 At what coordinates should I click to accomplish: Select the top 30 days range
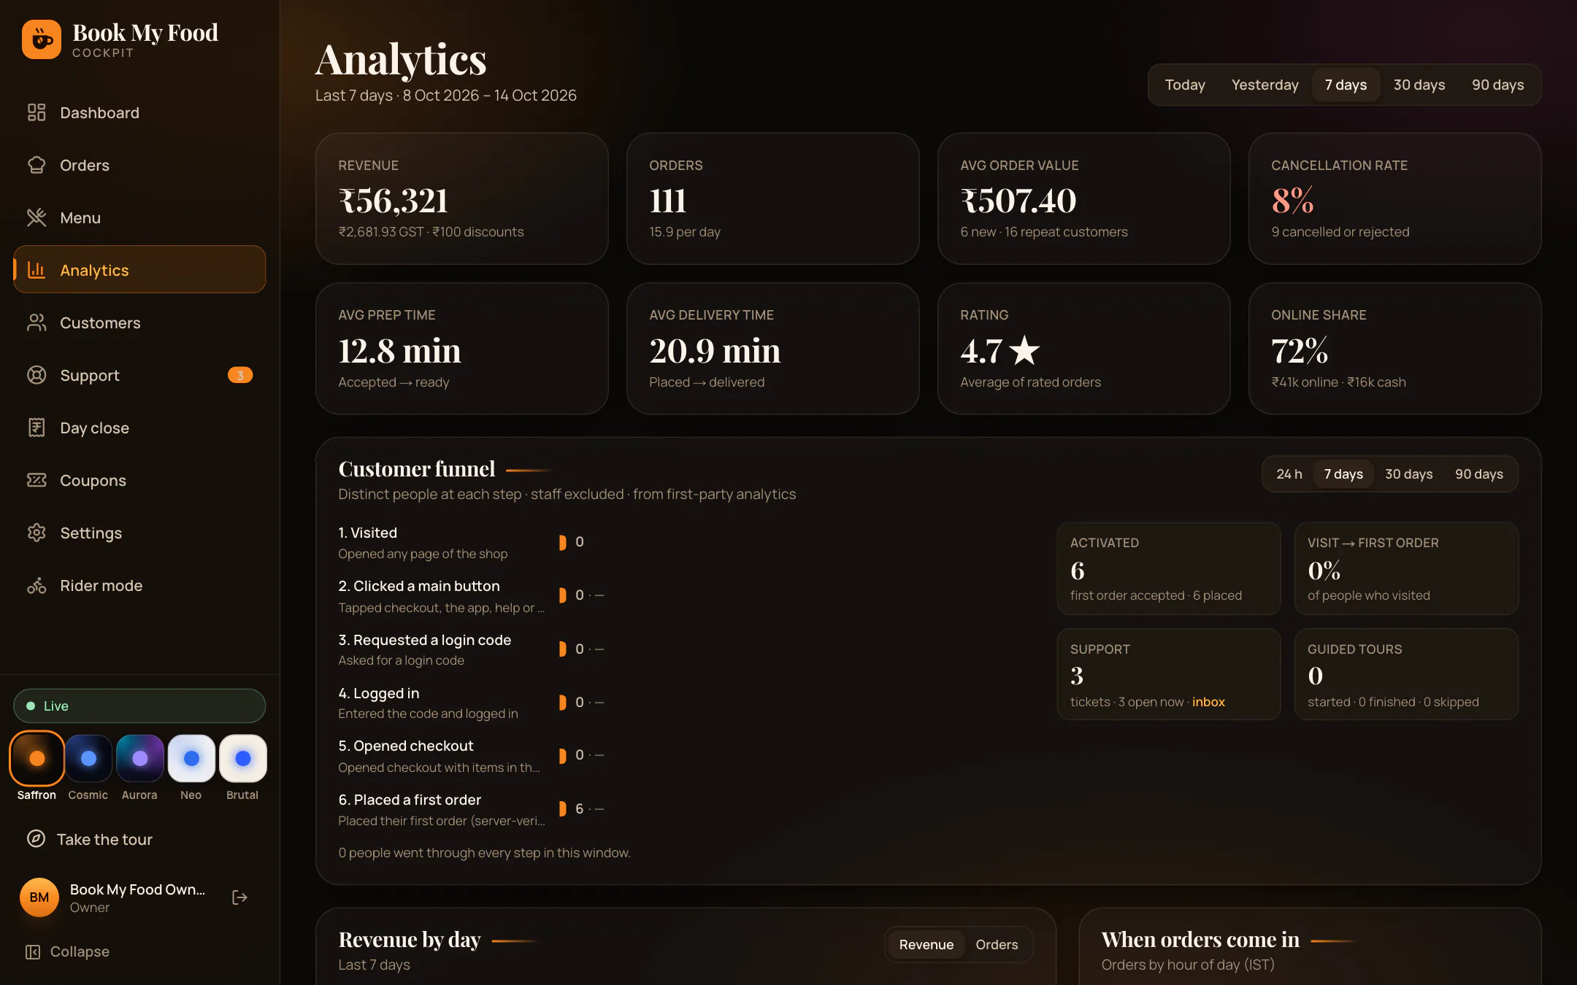[x=1419, y=85]
